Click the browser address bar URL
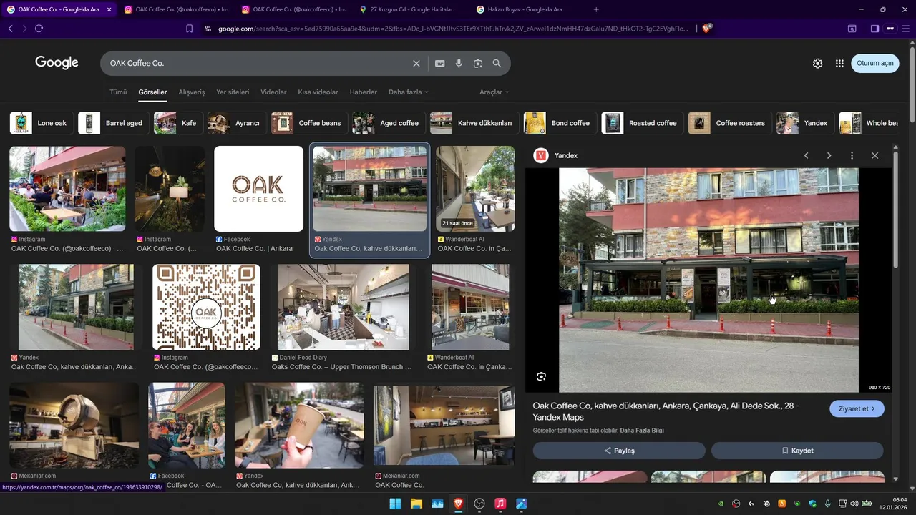916x515 pixels. (453, 29)
